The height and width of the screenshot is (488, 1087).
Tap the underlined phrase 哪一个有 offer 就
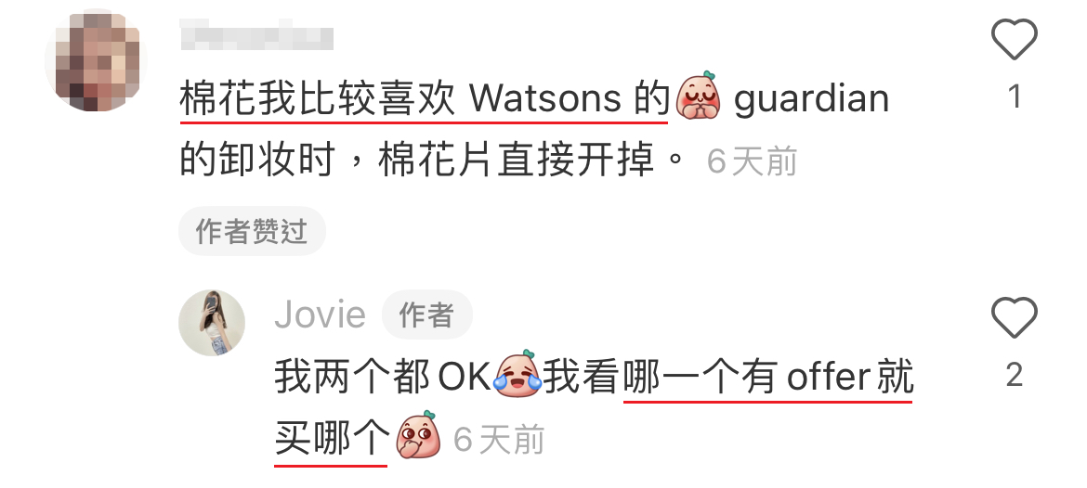click(769, 378)
